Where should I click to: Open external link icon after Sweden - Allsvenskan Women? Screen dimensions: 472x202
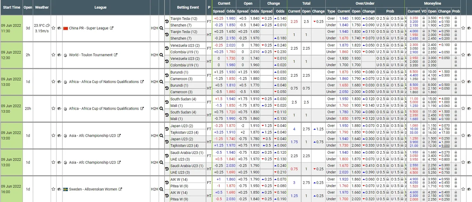tap(120, 189)
